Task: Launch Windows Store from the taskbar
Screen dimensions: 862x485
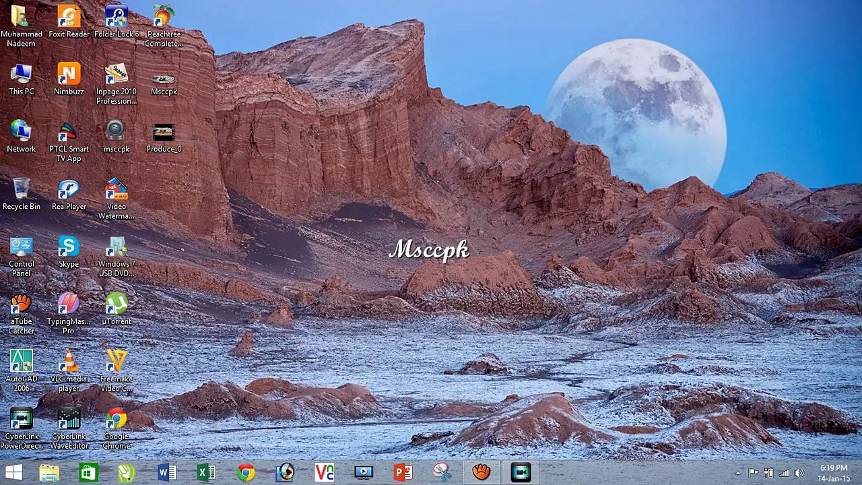Action: [x=88, y=472]
